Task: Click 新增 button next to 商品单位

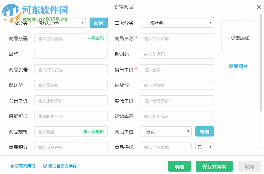Action: click(205, 131)
